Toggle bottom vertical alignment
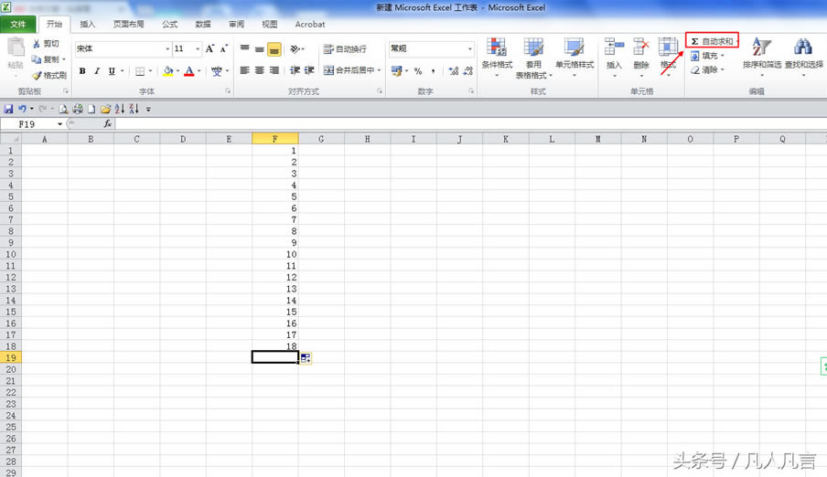 (274, 48)
